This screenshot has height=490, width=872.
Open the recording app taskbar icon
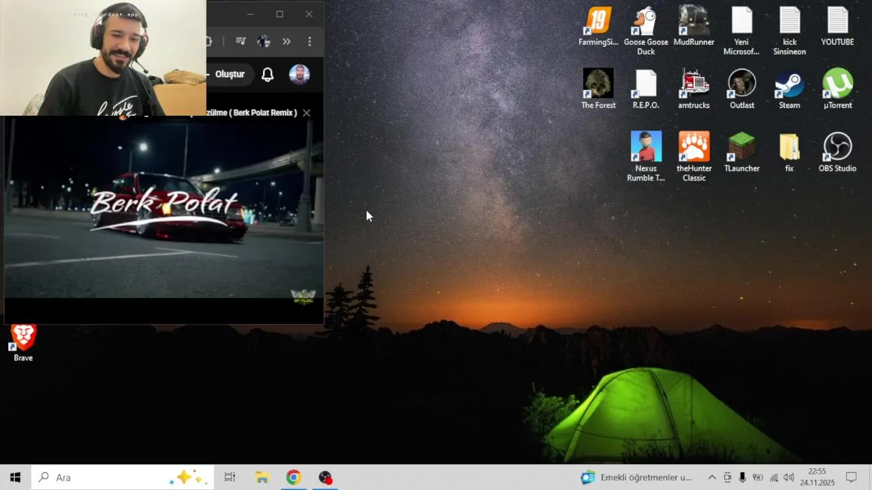[x=326, y=477]
